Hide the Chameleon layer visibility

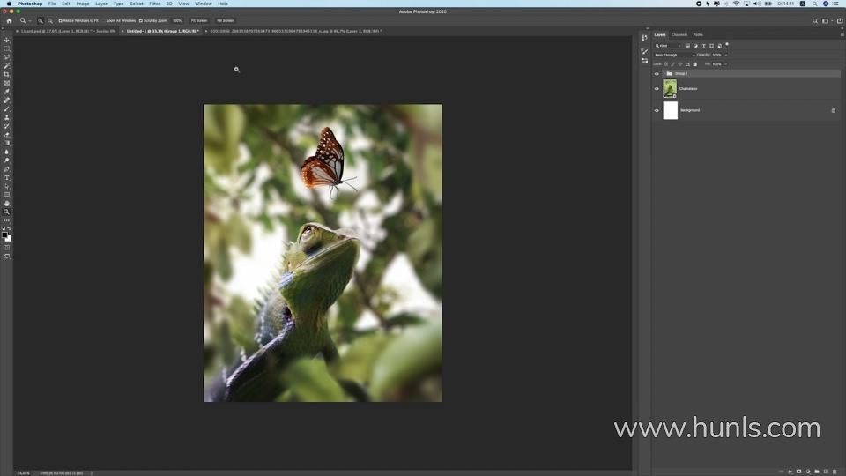657,89
